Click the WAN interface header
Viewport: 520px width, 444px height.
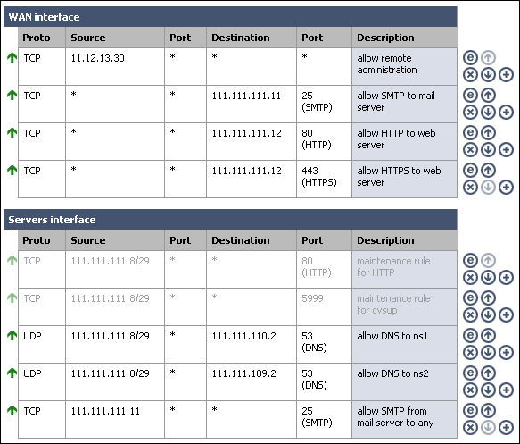point(230,17)
